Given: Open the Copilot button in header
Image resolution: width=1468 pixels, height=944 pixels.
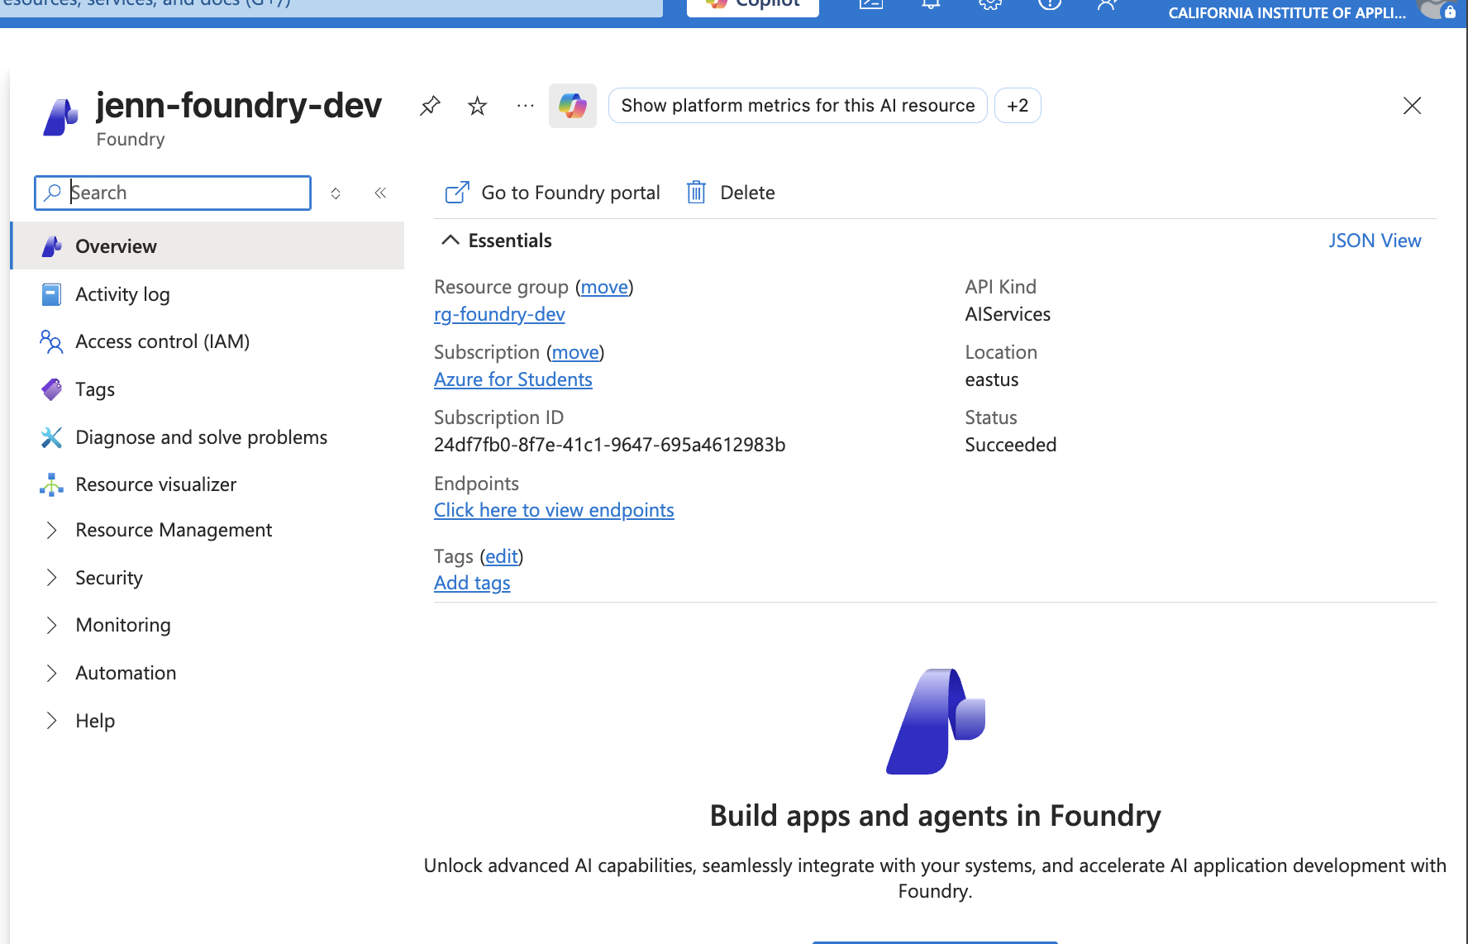Looking at the screenshot, I should click(753, 7).
